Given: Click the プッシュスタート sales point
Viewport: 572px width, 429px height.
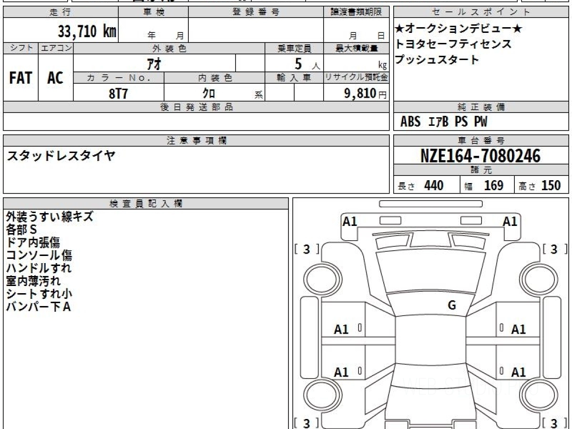Looking at the screenshot, I should [x=437, y=60].
